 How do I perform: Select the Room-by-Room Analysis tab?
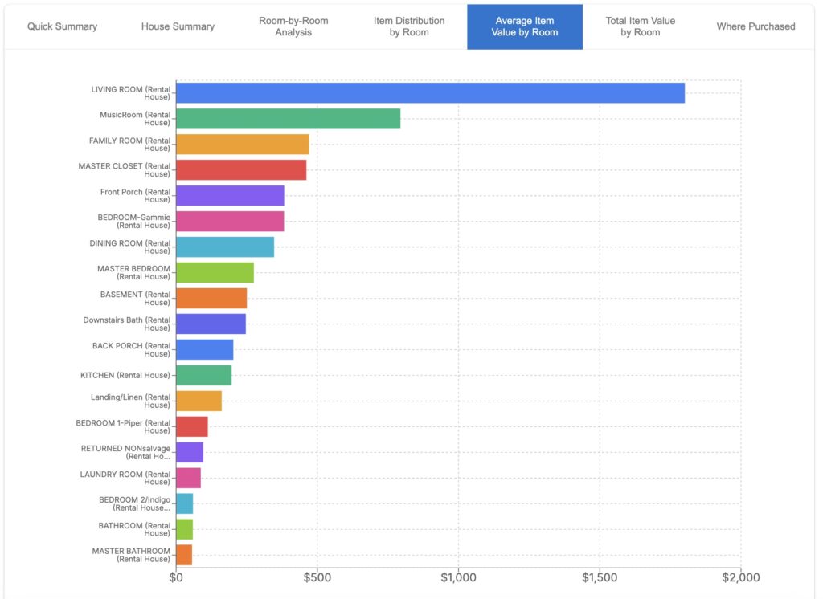tap(293, 26)
